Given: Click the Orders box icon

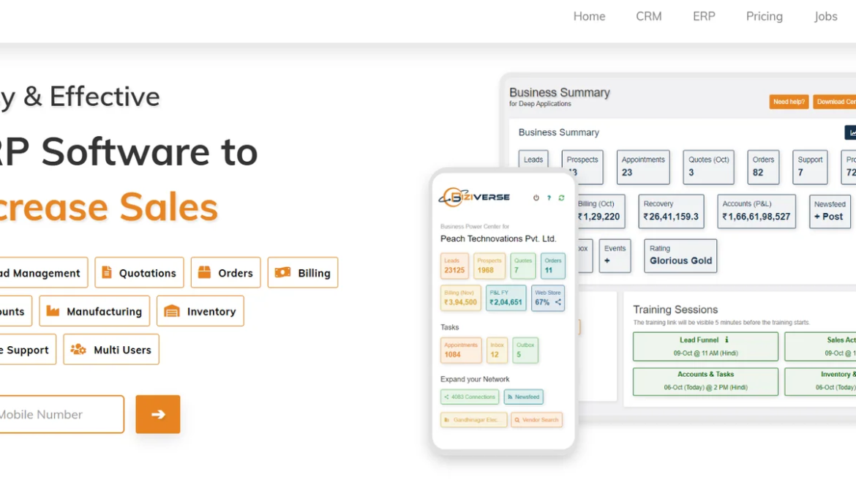Looking at the screenshot, I should [x=204, y=273].
